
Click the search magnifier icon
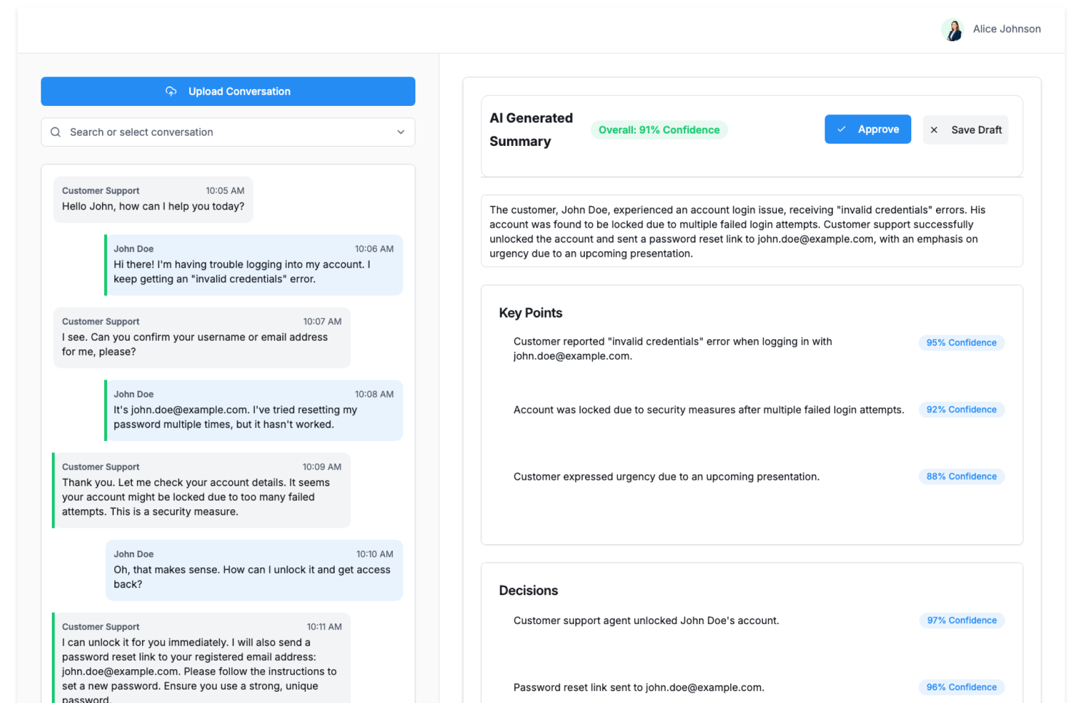click(56, 132)
